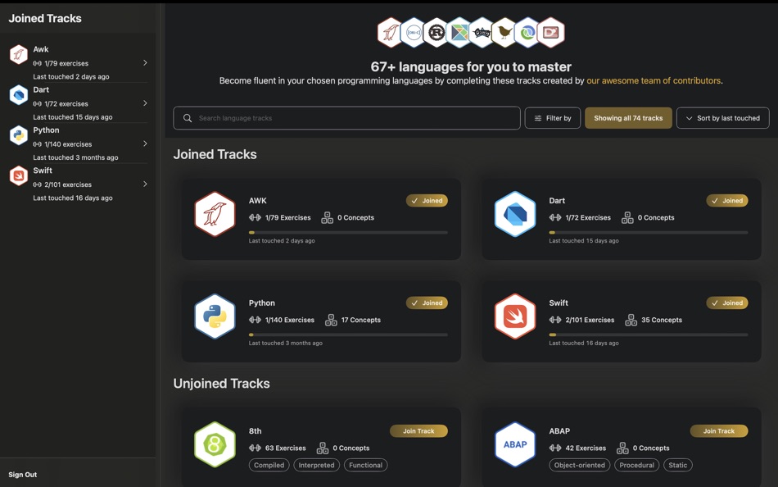Click the Elm tangram logo in the header row
The width and height of the screenshot is (778, 487).
459,33
